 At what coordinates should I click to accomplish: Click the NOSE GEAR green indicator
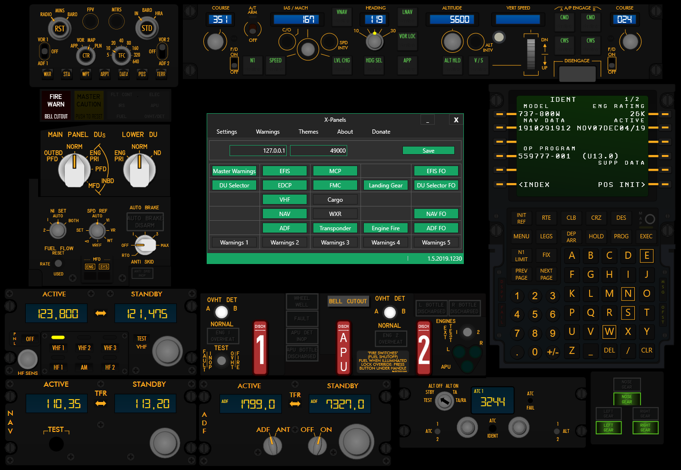click(x=627, y=399)
